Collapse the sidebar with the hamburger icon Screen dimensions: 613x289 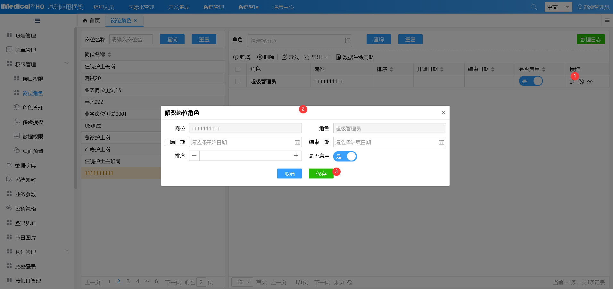(x=37, y=21)
